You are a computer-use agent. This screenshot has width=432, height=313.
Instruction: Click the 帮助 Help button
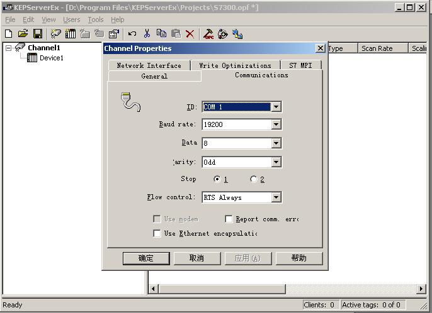click(x=299, y=258)
